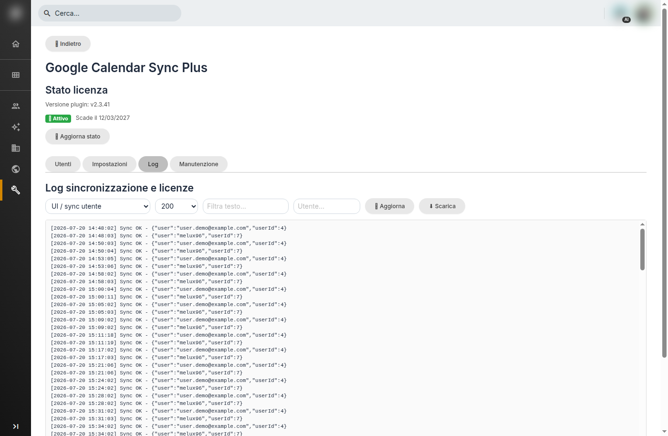Viewport: 668px width, 436px height.
Task: Select the log line timestamped 14:48:03
Action: (146, 236)
